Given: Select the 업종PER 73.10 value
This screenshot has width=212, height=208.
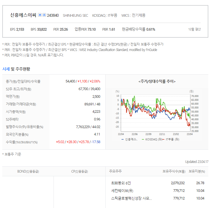Looking at the screenshot, I should click(x=85, y=29).
